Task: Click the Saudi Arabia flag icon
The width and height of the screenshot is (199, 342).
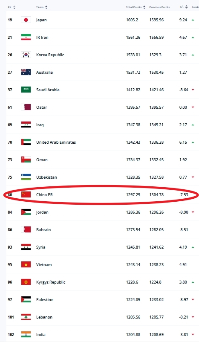Action: click(x=26, y=90)
